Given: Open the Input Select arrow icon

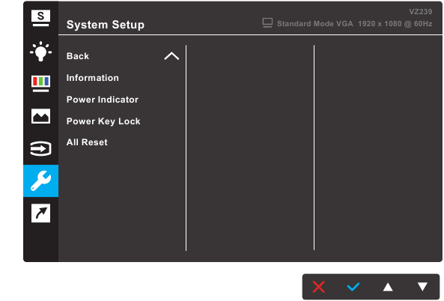Looking at the screenshot, I should tap(40, 148).
